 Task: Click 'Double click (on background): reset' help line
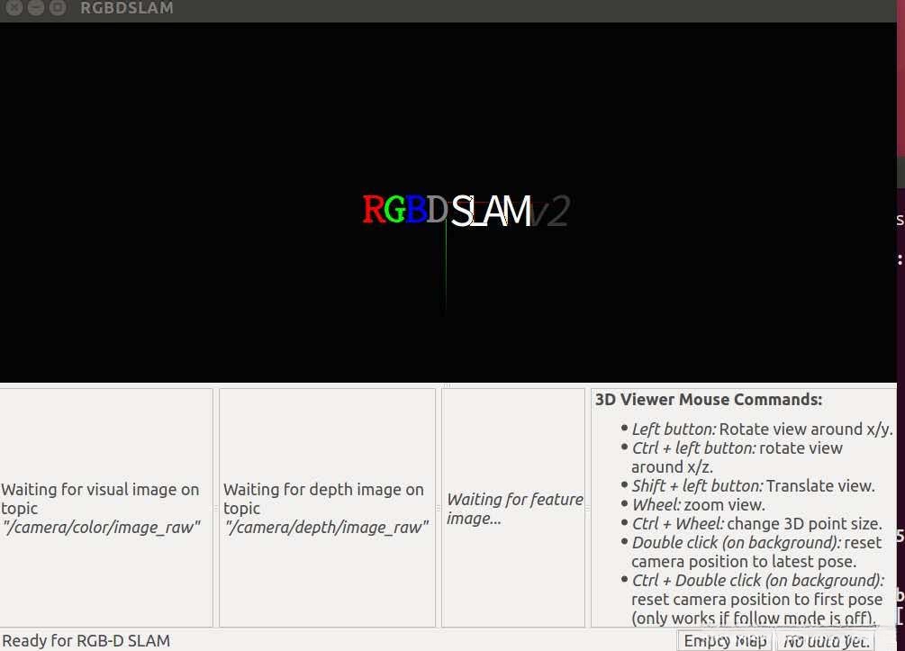(756, 543)
